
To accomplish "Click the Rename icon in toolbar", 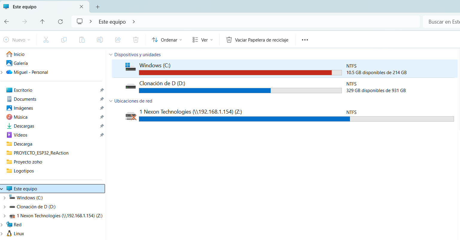I will coord(100,40).
